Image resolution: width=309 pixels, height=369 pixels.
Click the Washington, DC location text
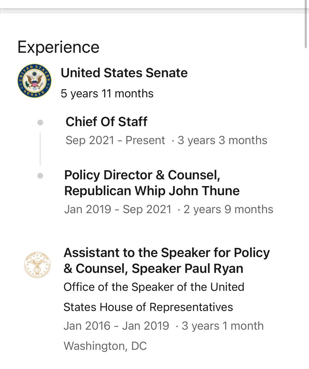point(105,346)
